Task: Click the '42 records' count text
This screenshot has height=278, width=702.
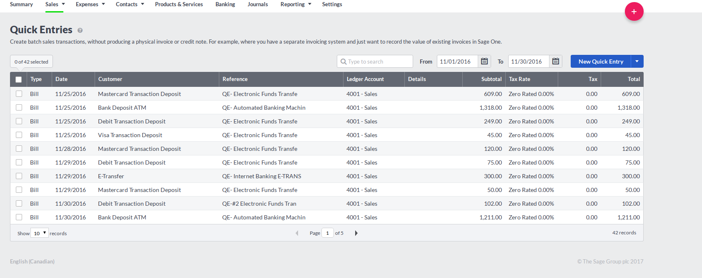Action: (x=624, y=233)
